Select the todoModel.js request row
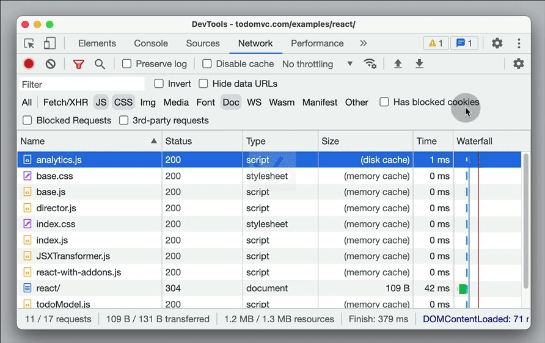Viewport: 545px width, 343px height. [x=269, y=303]
